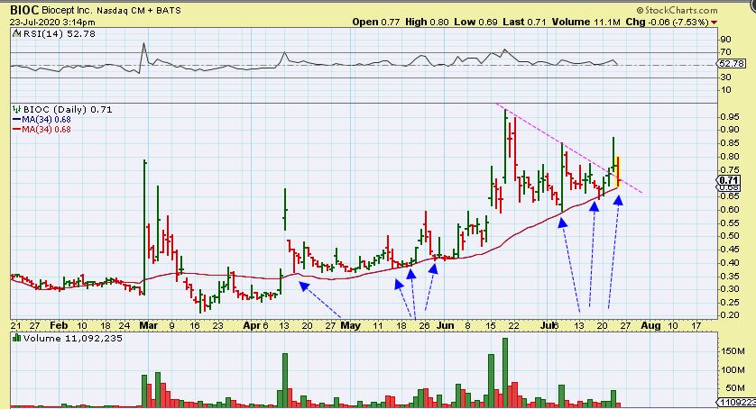The image size is (756, 409).
Task: Click the green volume spike at Apr 13
Action: [x=285, y=380]
